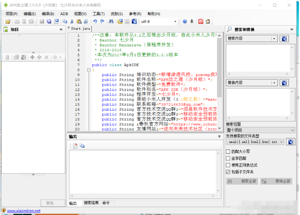Uncheck the 包括子文件夹 checkbox
Image resolution: width=300 pixels, height=215 pixels.
(x=228, y=171)
